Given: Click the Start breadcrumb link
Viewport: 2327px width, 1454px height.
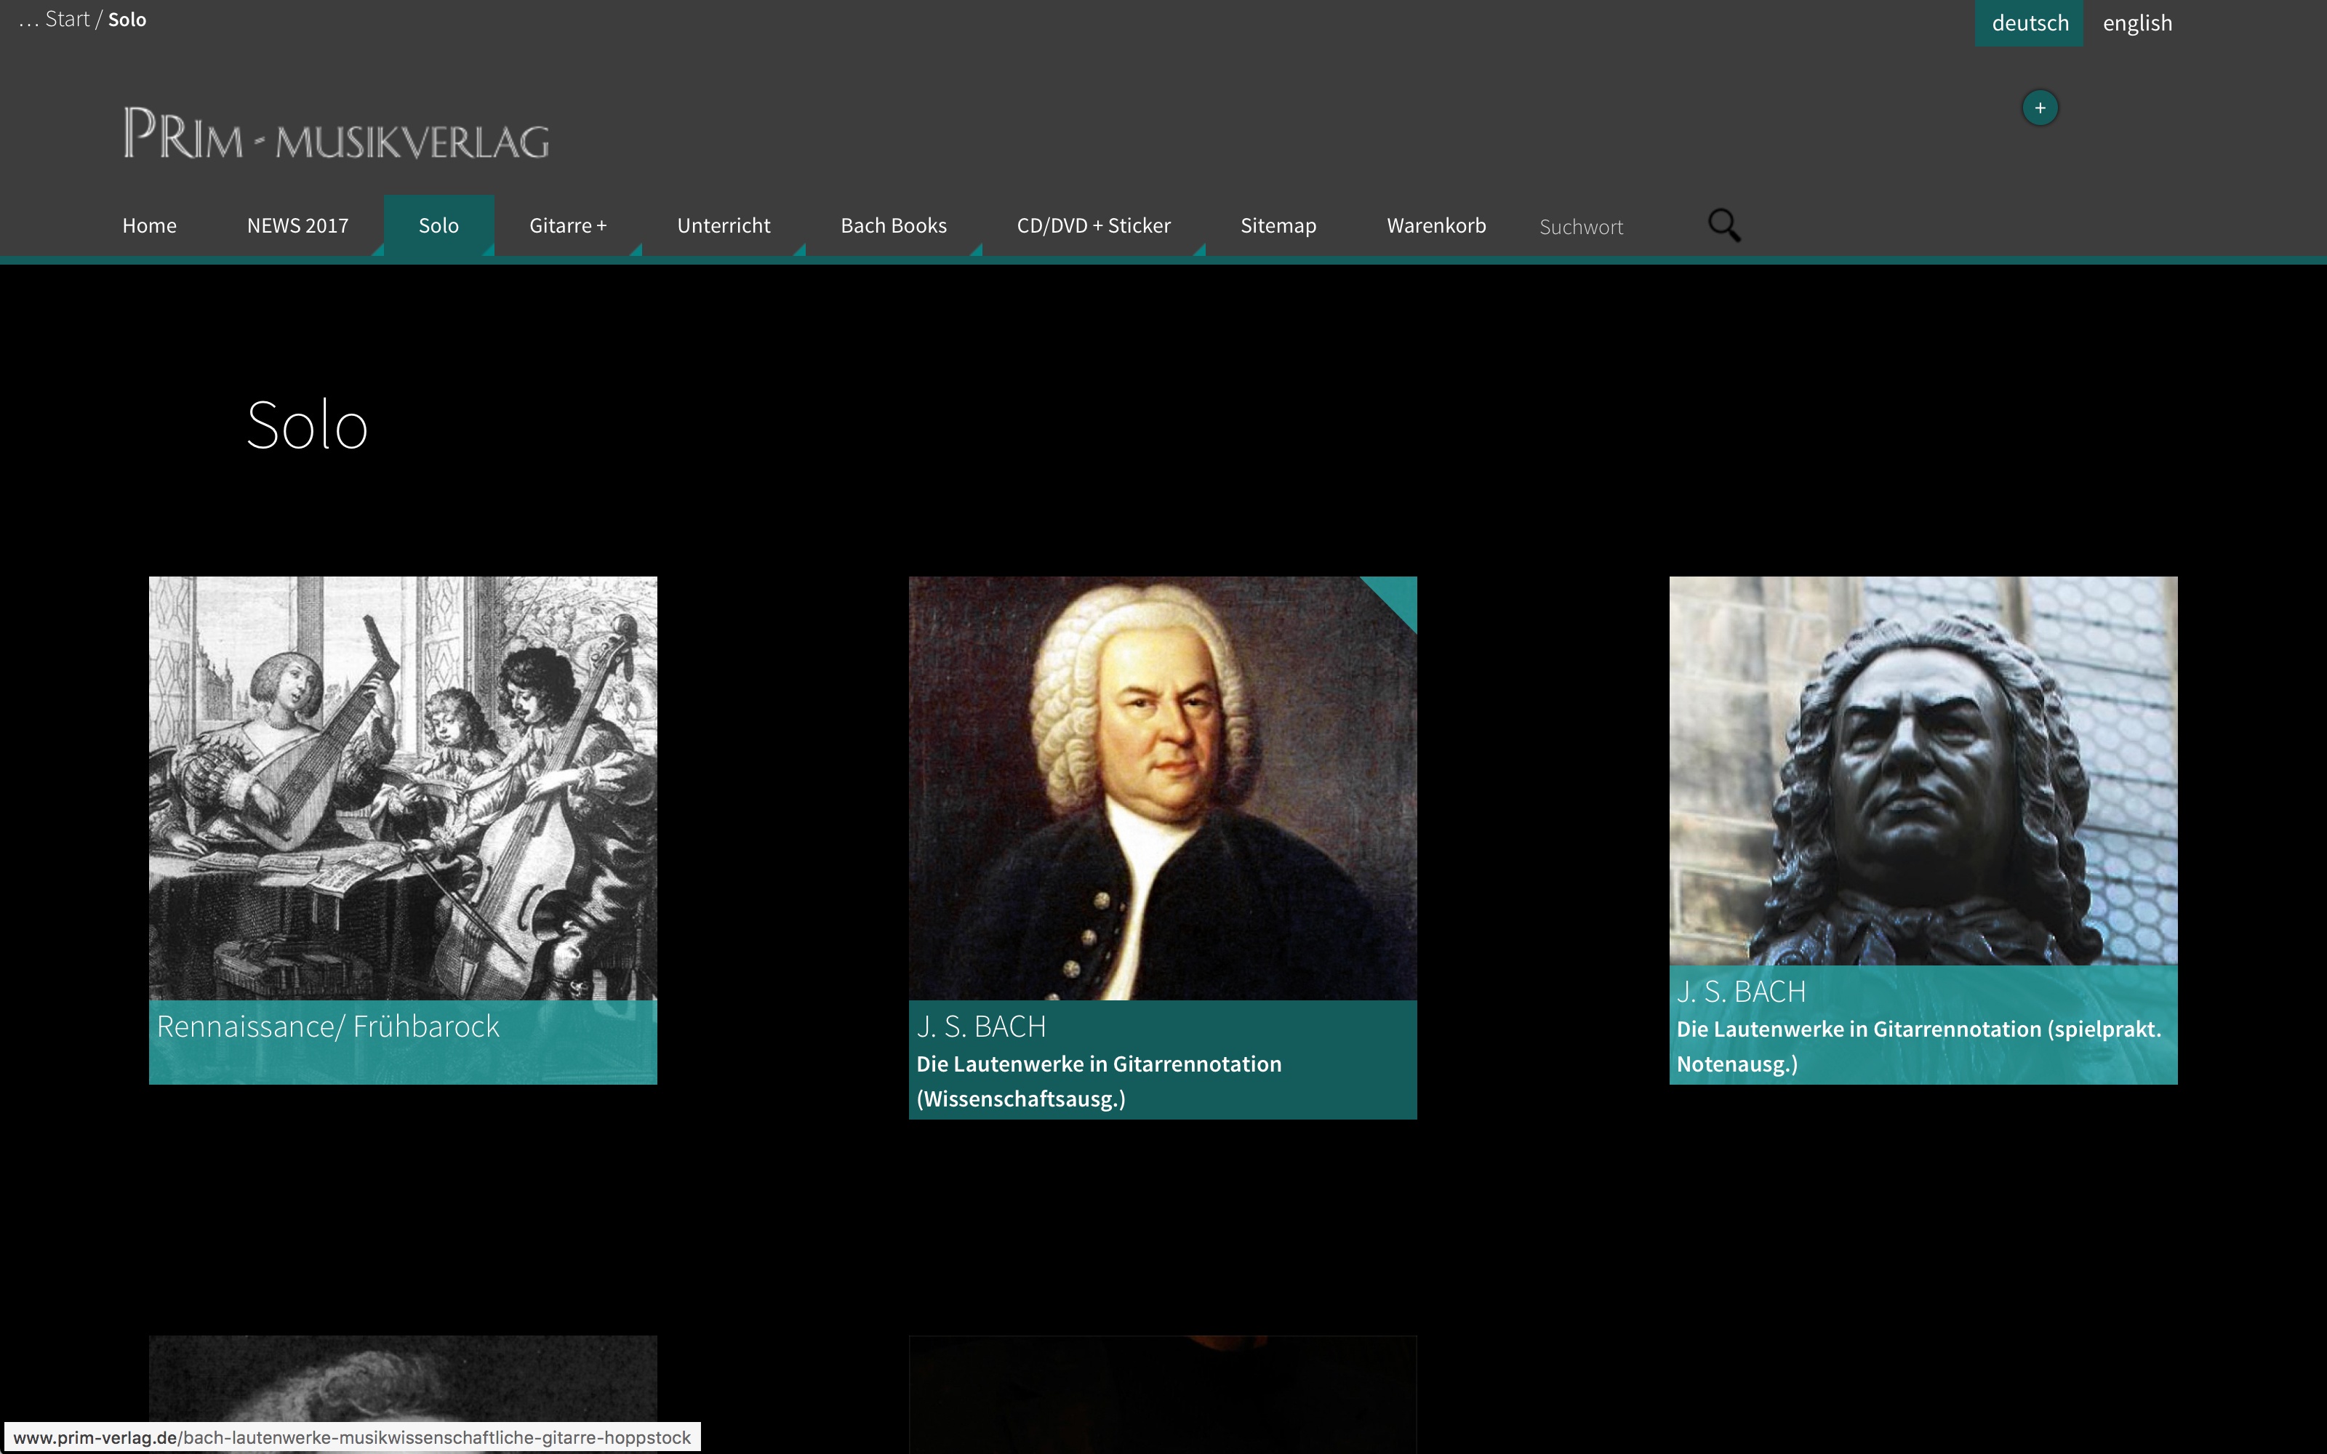Looking at the screenshot, I should pyautogui.click(x=68, y=19).
